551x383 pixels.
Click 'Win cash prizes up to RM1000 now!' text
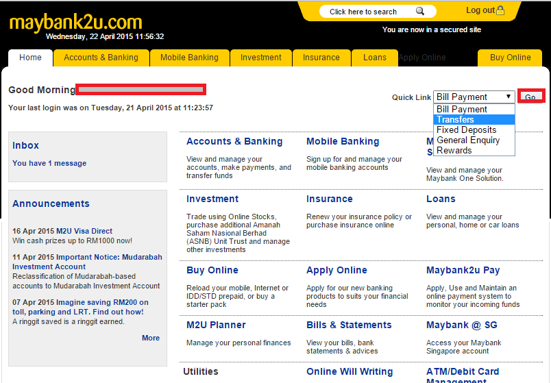click(x=73, y=240)
